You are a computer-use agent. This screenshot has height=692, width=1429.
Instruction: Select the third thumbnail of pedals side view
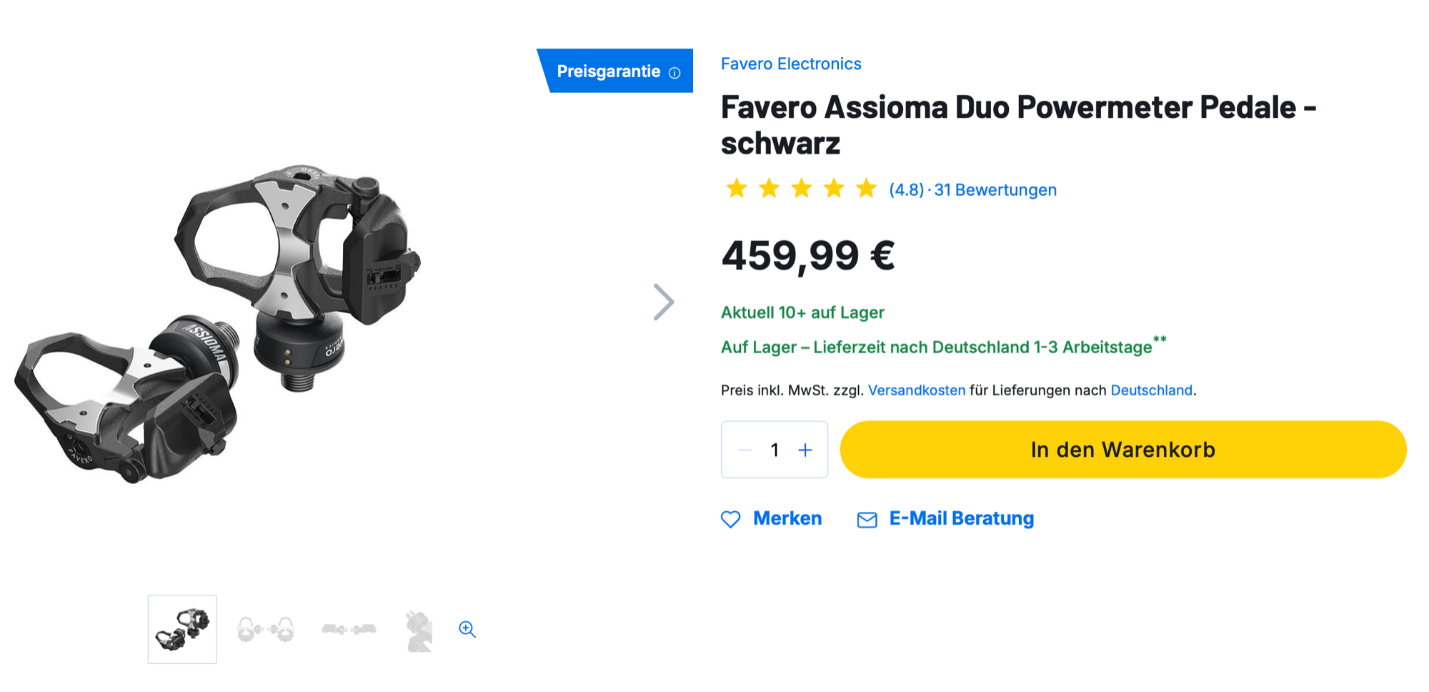click(349, 629)
